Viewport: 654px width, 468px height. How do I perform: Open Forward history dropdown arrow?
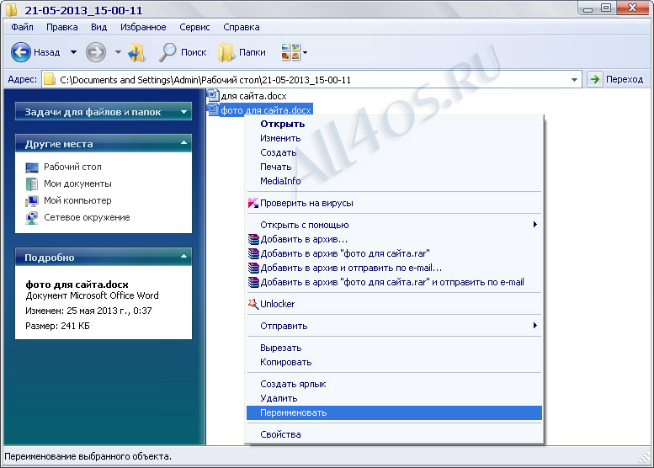(x=118, y=52)
